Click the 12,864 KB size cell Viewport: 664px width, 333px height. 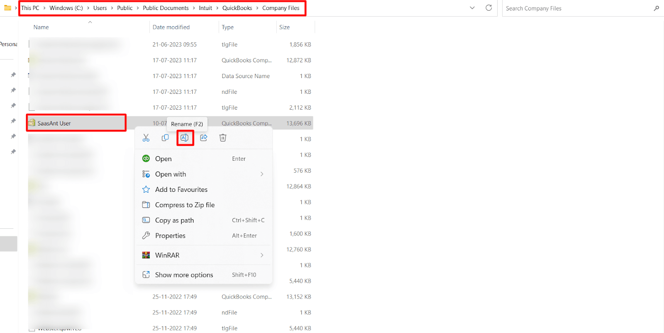click(298, 186)
